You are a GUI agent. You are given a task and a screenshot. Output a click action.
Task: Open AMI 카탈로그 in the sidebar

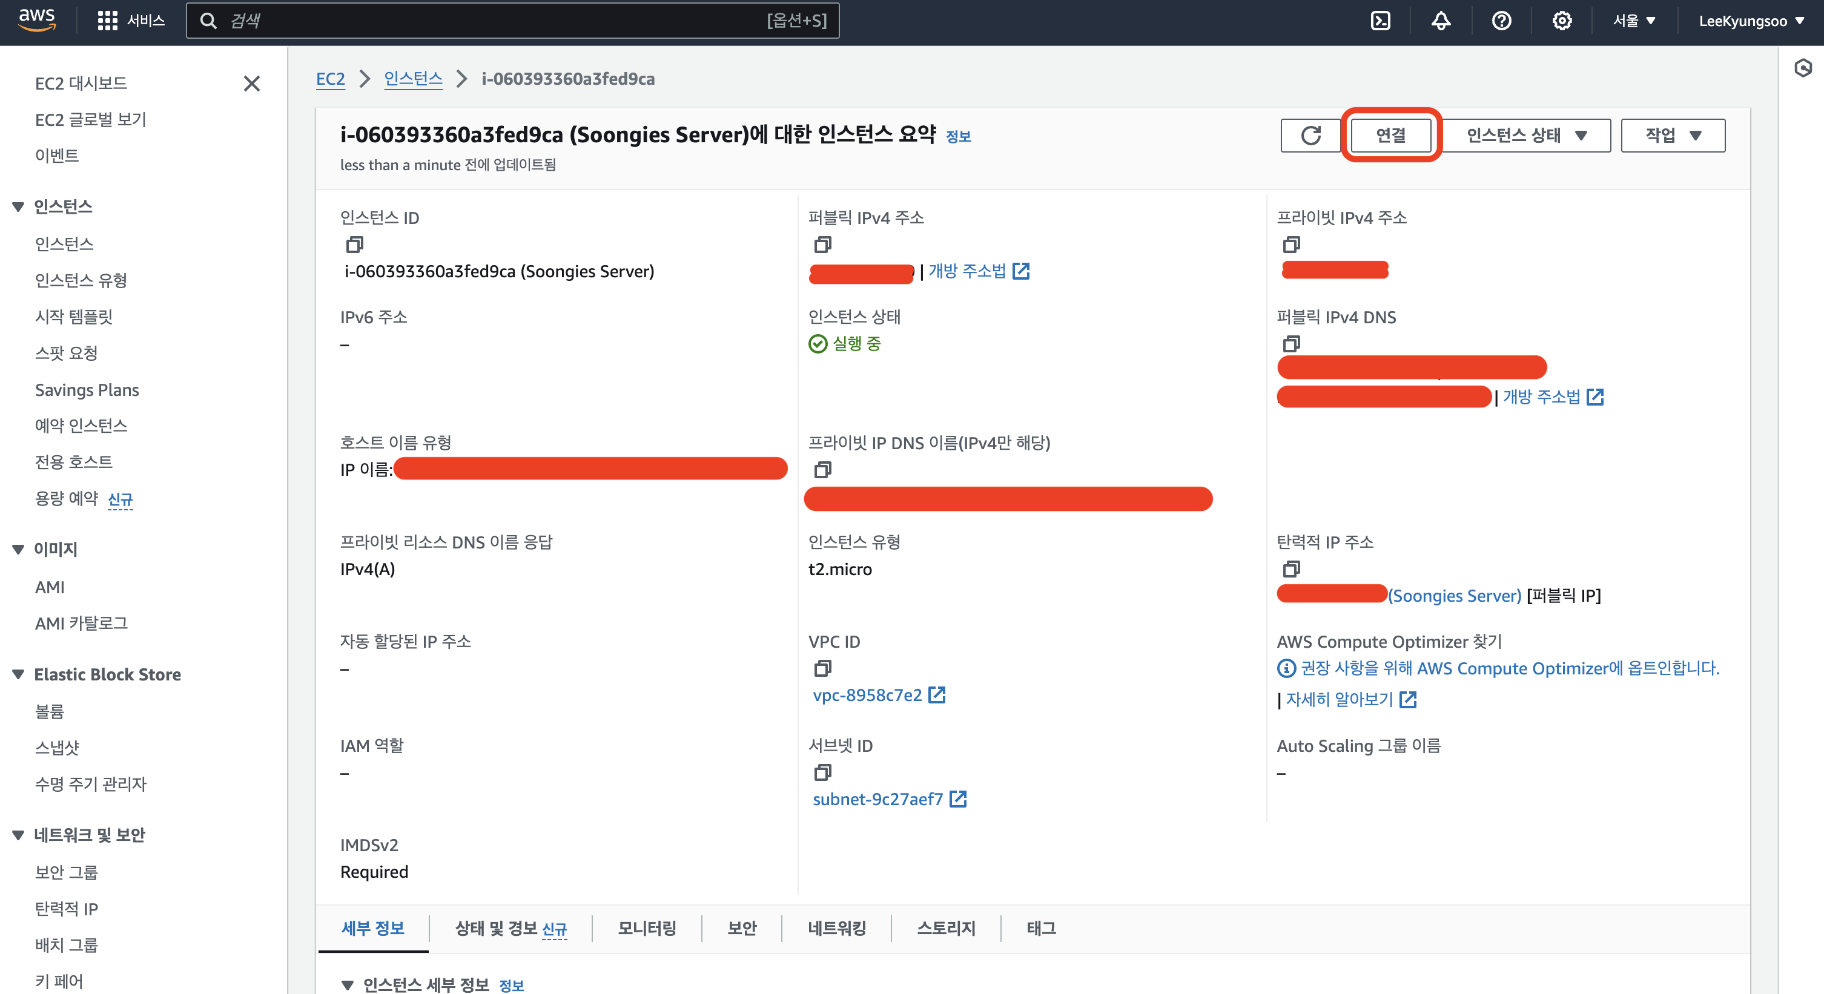[x=81, y=623]
